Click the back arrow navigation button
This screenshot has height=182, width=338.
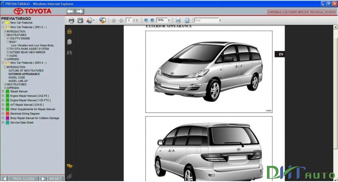(x=70, y=12)
